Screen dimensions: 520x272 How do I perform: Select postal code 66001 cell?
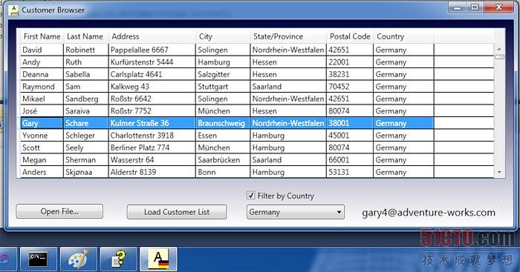pyautogui.click(x=350, y=160)
